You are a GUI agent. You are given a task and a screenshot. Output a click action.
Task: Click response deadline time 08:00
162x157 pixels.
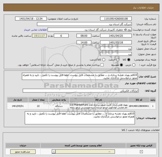(84, 36)
